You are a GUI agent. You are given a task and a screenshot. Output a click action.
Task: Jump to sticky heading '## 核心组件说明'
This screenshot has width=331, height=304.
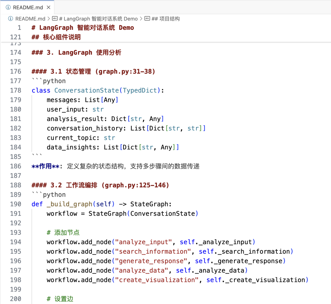[x=56, y=37]
